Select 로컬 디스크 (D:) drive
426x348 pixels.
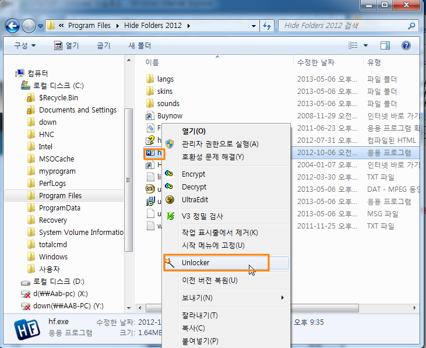pyautogui.click(x=52, y=282)
